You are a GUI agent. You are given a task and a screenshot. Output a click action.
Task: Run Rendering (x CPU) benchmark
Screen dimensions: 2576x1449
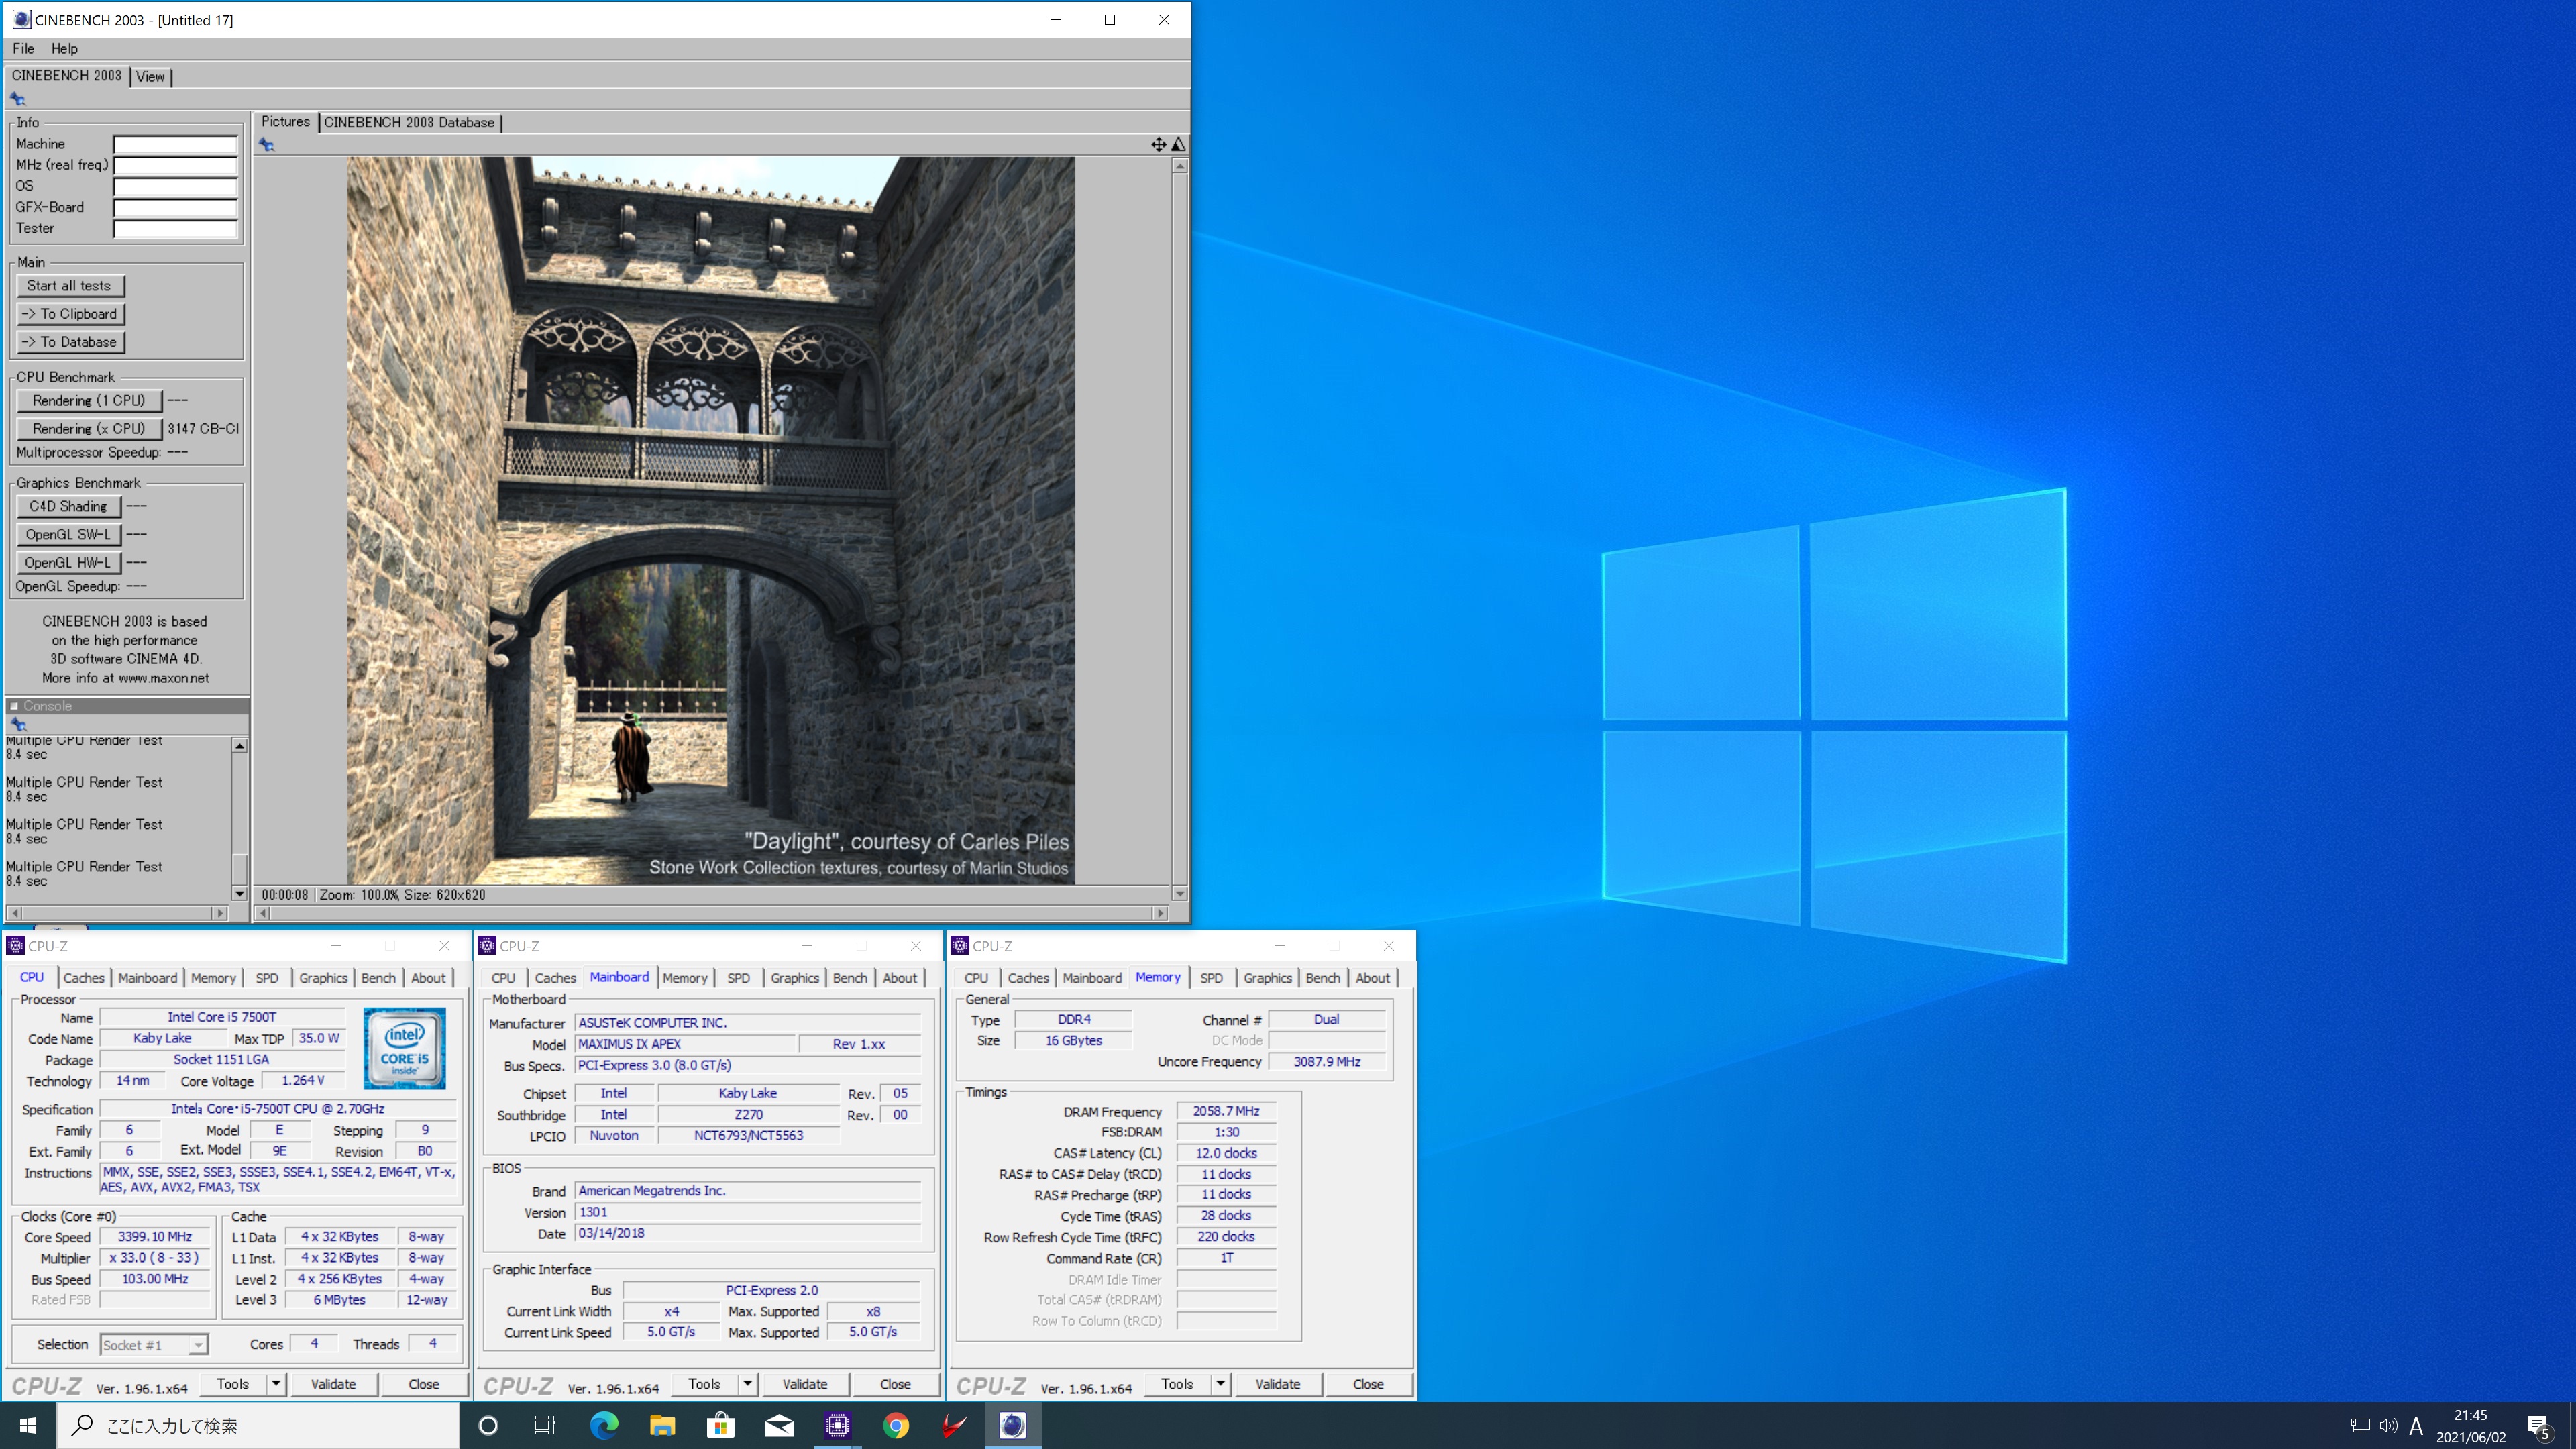point(89,429)
